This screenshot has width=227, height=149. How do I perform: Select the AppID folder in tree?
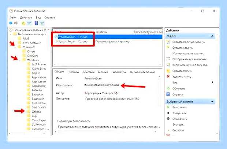click(x=36, y=73)
